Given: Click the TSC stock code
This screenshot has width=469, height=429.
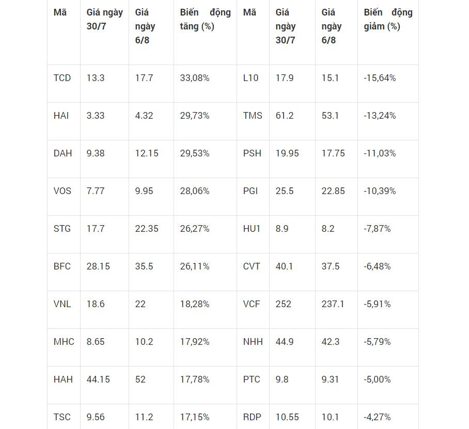Looking at the screenshot, I should pos(62,417).
